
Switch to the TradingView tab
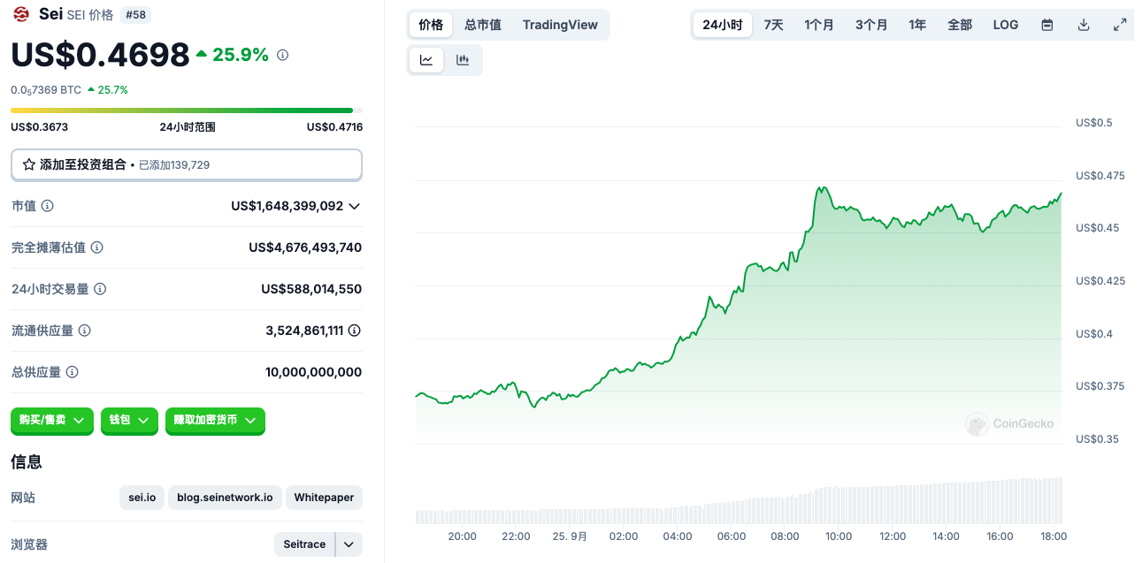click(560, 25)
